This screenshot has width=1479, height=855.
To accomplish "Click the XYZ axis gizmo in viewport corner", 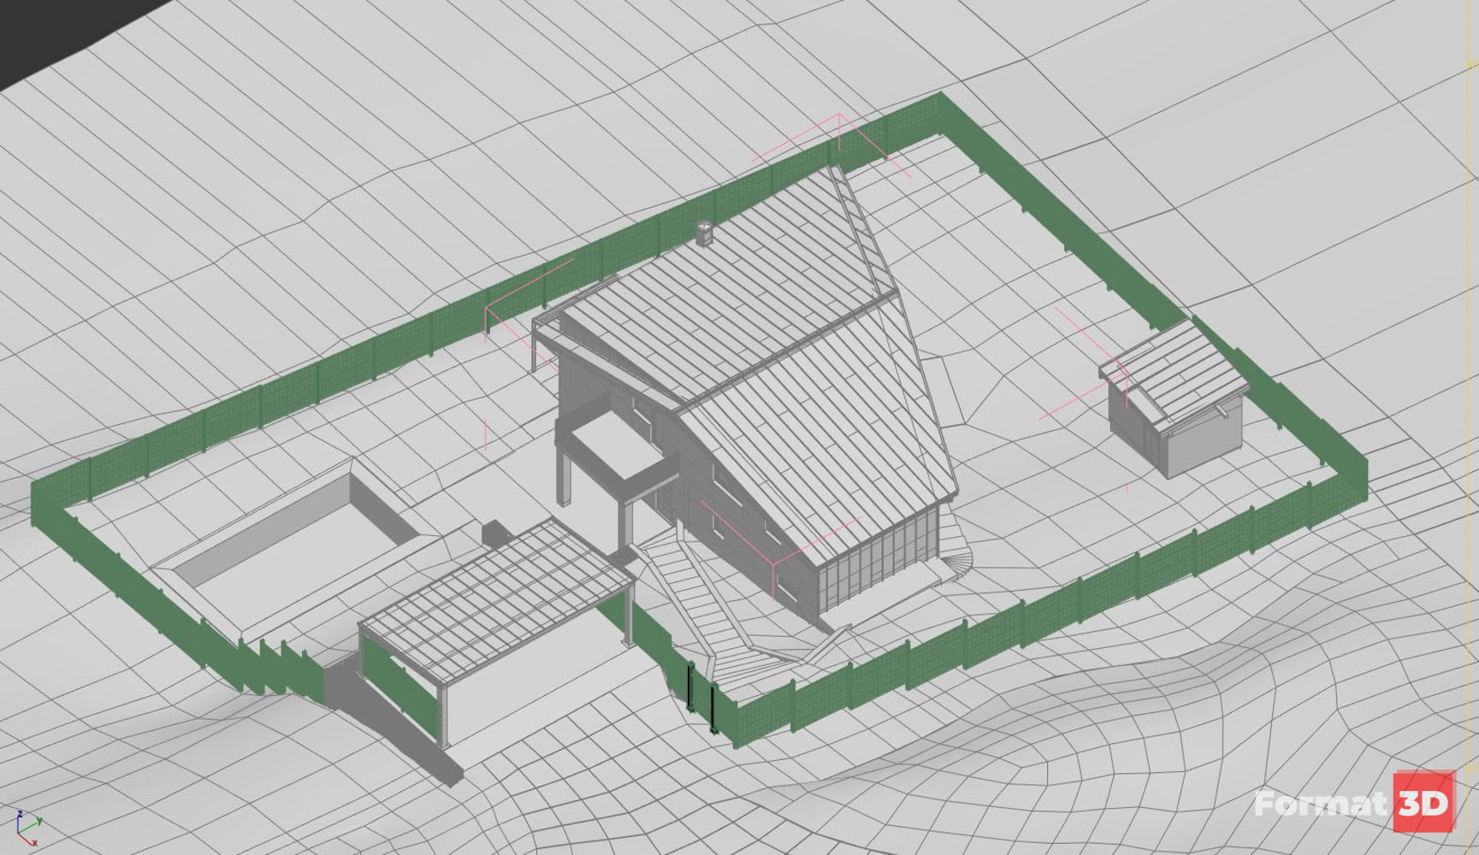I will point(28,826).
